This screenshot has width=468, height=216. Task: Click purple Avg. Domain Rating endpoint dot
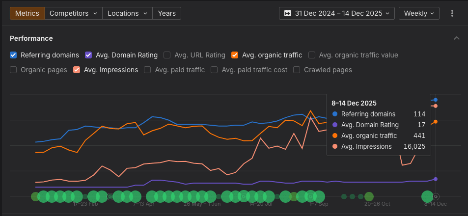pos(436,179)
